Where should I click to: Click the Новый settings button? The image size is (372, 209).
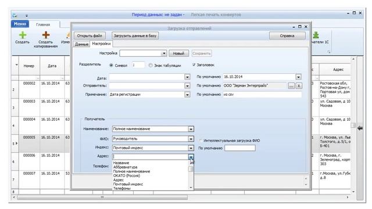click(178, 53)
